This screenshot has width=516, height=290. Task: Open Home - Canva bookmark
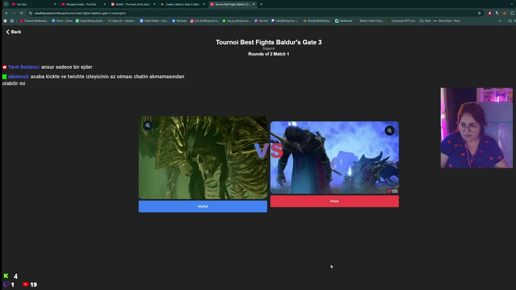pos(62,21)
